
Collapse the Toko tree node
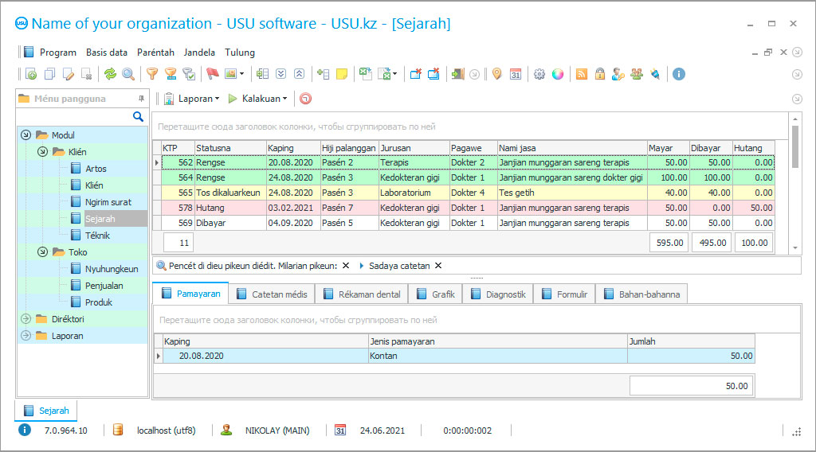42,252
